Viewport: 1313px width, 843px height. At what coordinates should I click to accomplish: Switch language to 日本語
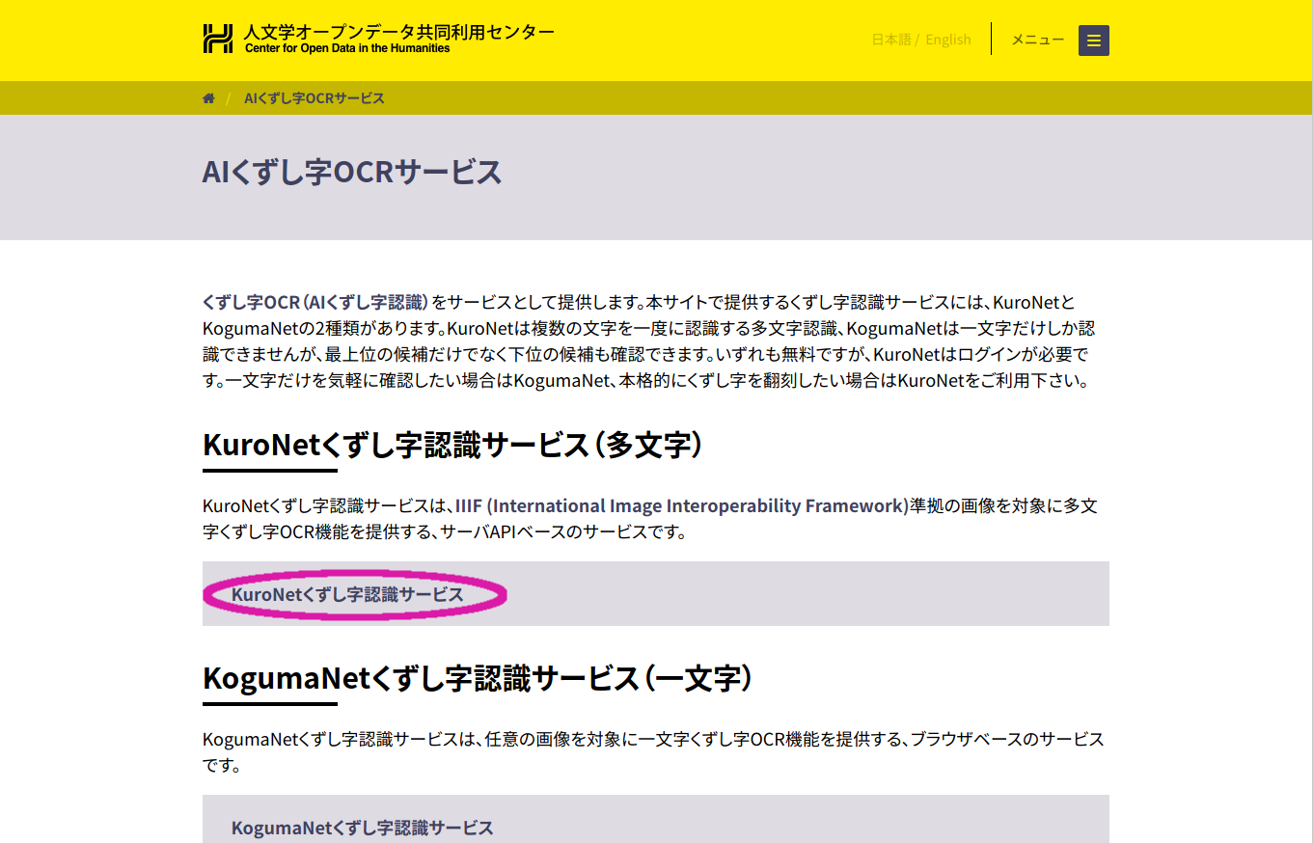coord(890,40)
